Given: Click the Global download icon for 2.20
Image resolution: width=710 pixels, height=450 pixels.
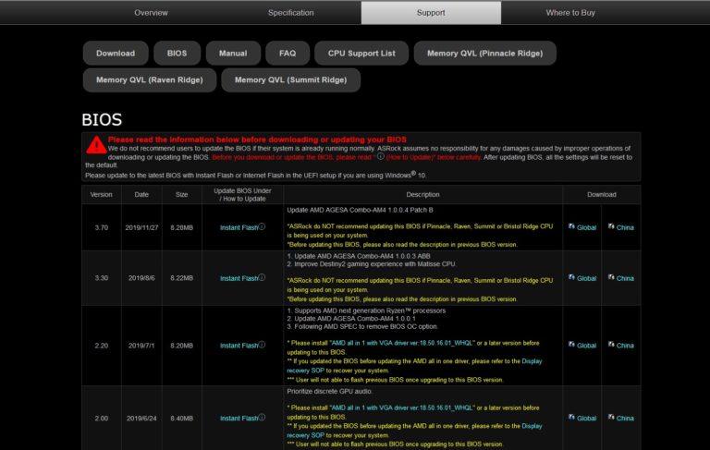Looking at the screenshot, I should pos(571,344).
